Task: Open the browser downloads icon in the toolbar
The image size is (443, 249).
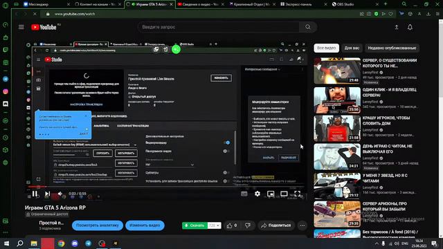Action: (428, 14)
